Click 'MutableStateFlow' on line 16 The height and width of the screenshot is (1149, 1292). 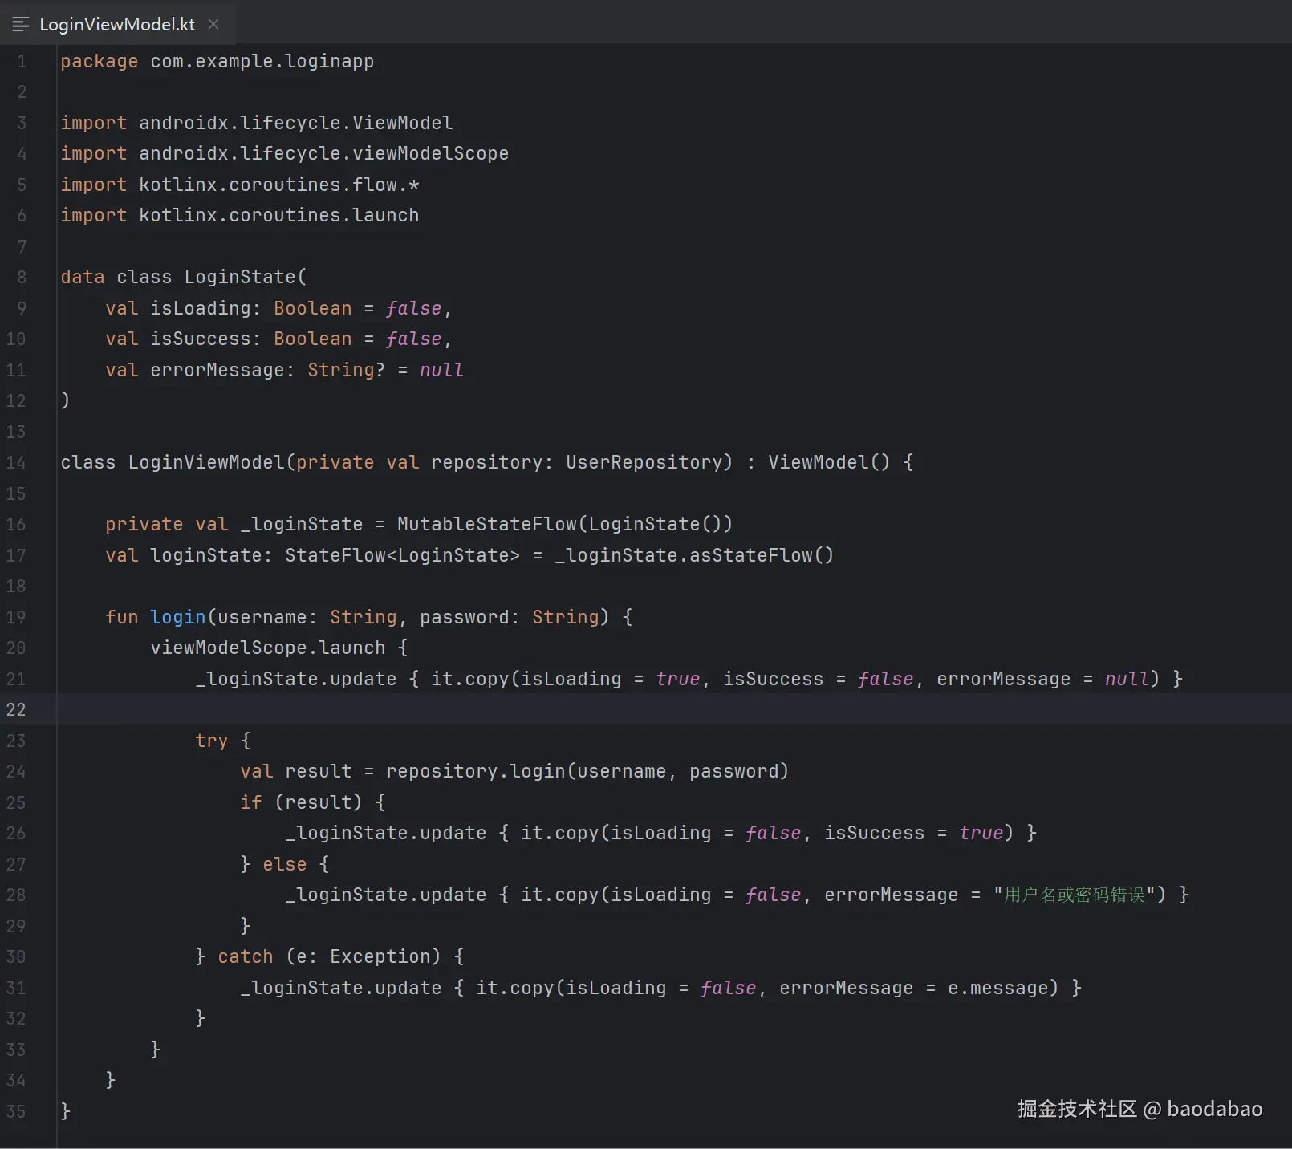pos(487,524)
